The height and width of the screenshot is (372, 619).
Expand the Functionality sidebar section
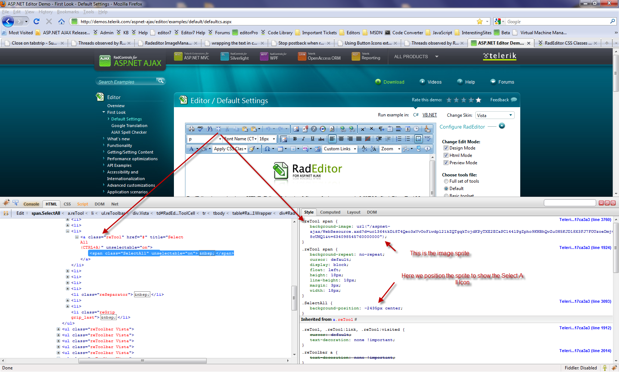[119, 145]
